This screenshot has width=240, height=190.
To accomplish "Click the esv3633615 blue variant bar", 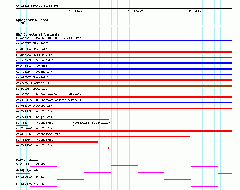I will (x=124, y=40).
